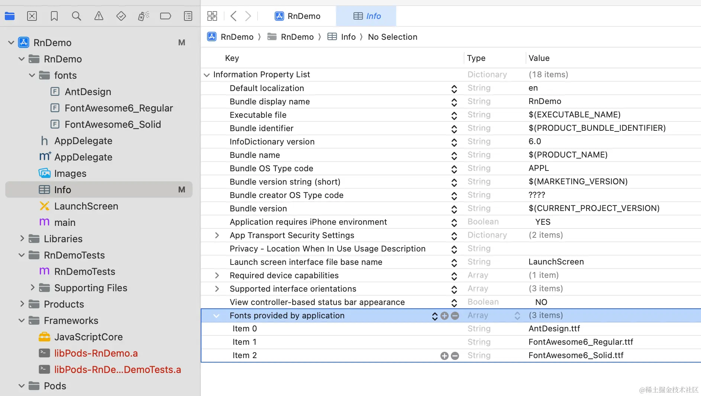
Task: Open the Report navigator icon
Action: [188, 16]
